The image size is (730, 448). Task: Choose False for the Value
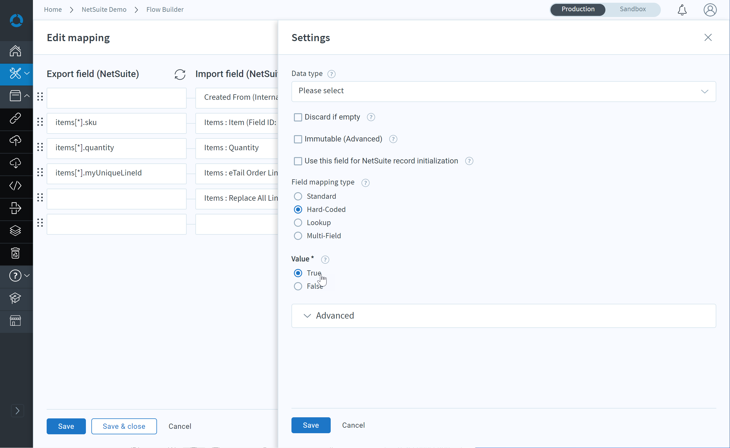tap(298, 286)
